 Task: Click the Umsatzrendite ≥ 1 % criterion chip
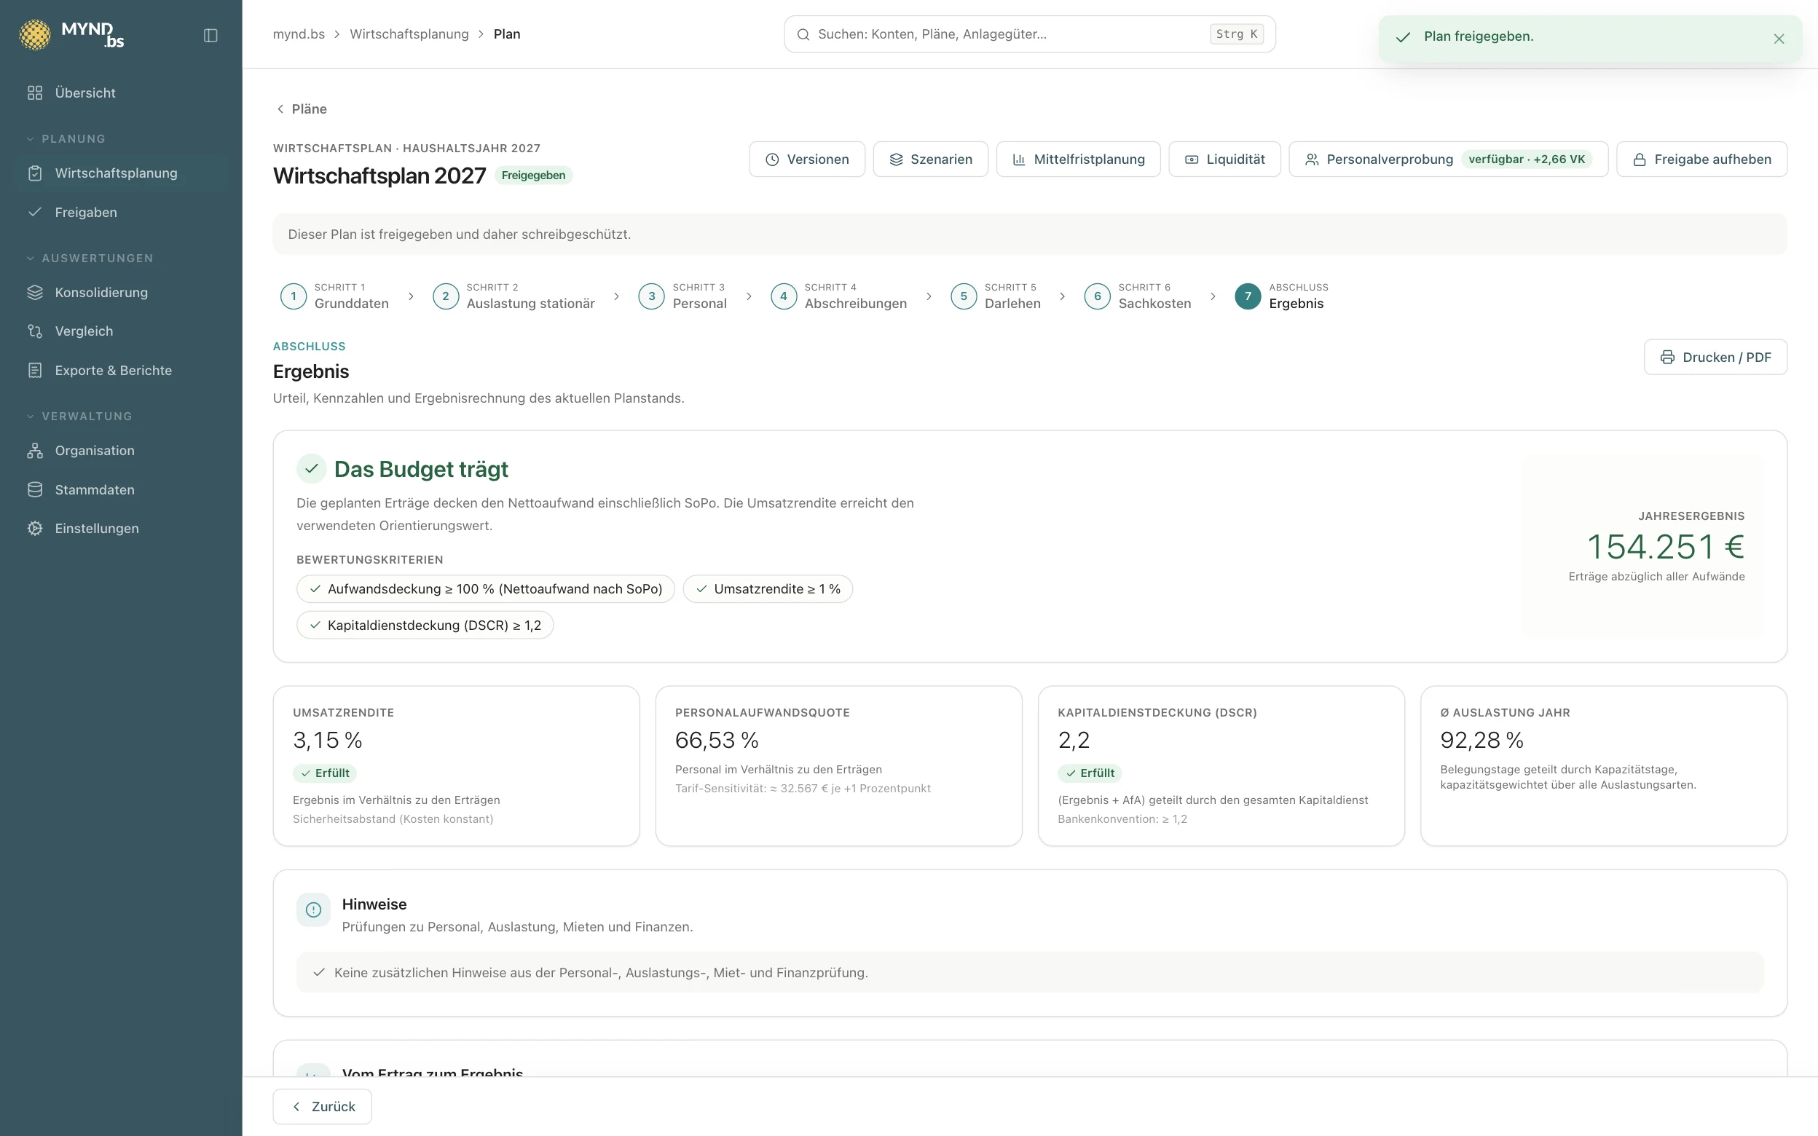(768, 589)
